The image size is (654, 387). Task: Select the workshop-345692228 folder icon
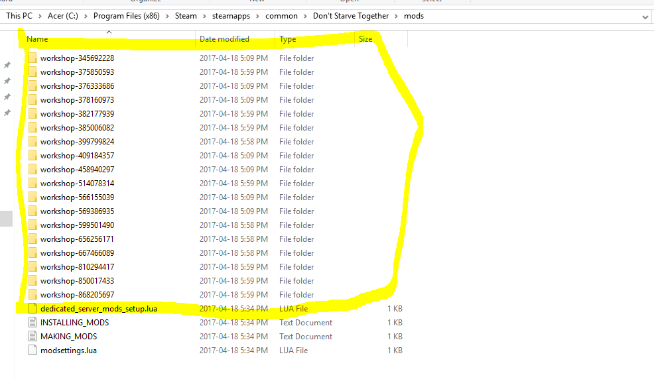[x=33, y=58]
